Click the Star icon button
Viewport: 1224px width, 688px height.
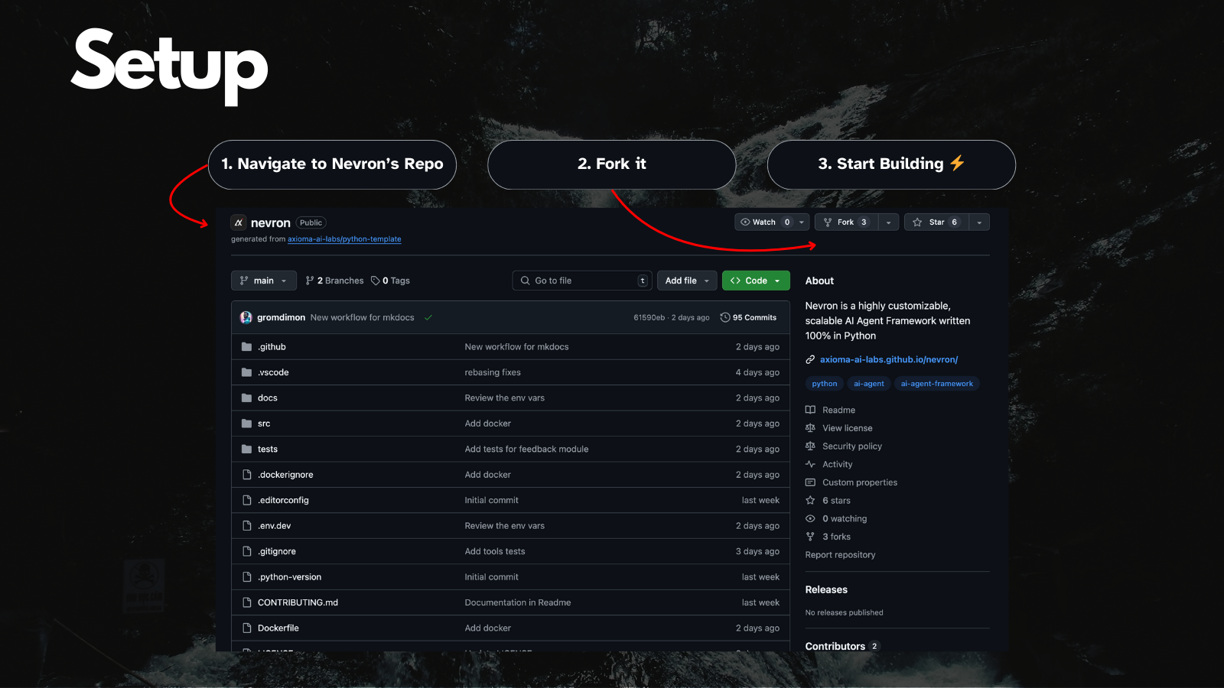917,222
